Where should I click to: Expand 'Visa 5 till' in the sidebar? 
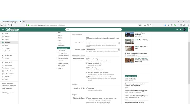(8, 51)
